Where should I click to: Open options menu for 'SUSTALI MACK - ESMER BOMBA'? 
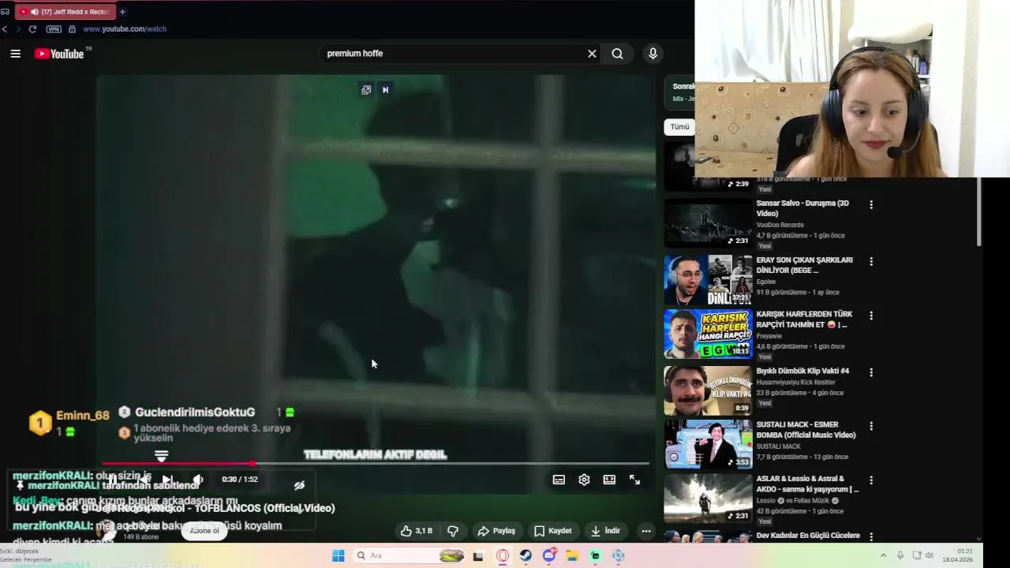point(871,426)
